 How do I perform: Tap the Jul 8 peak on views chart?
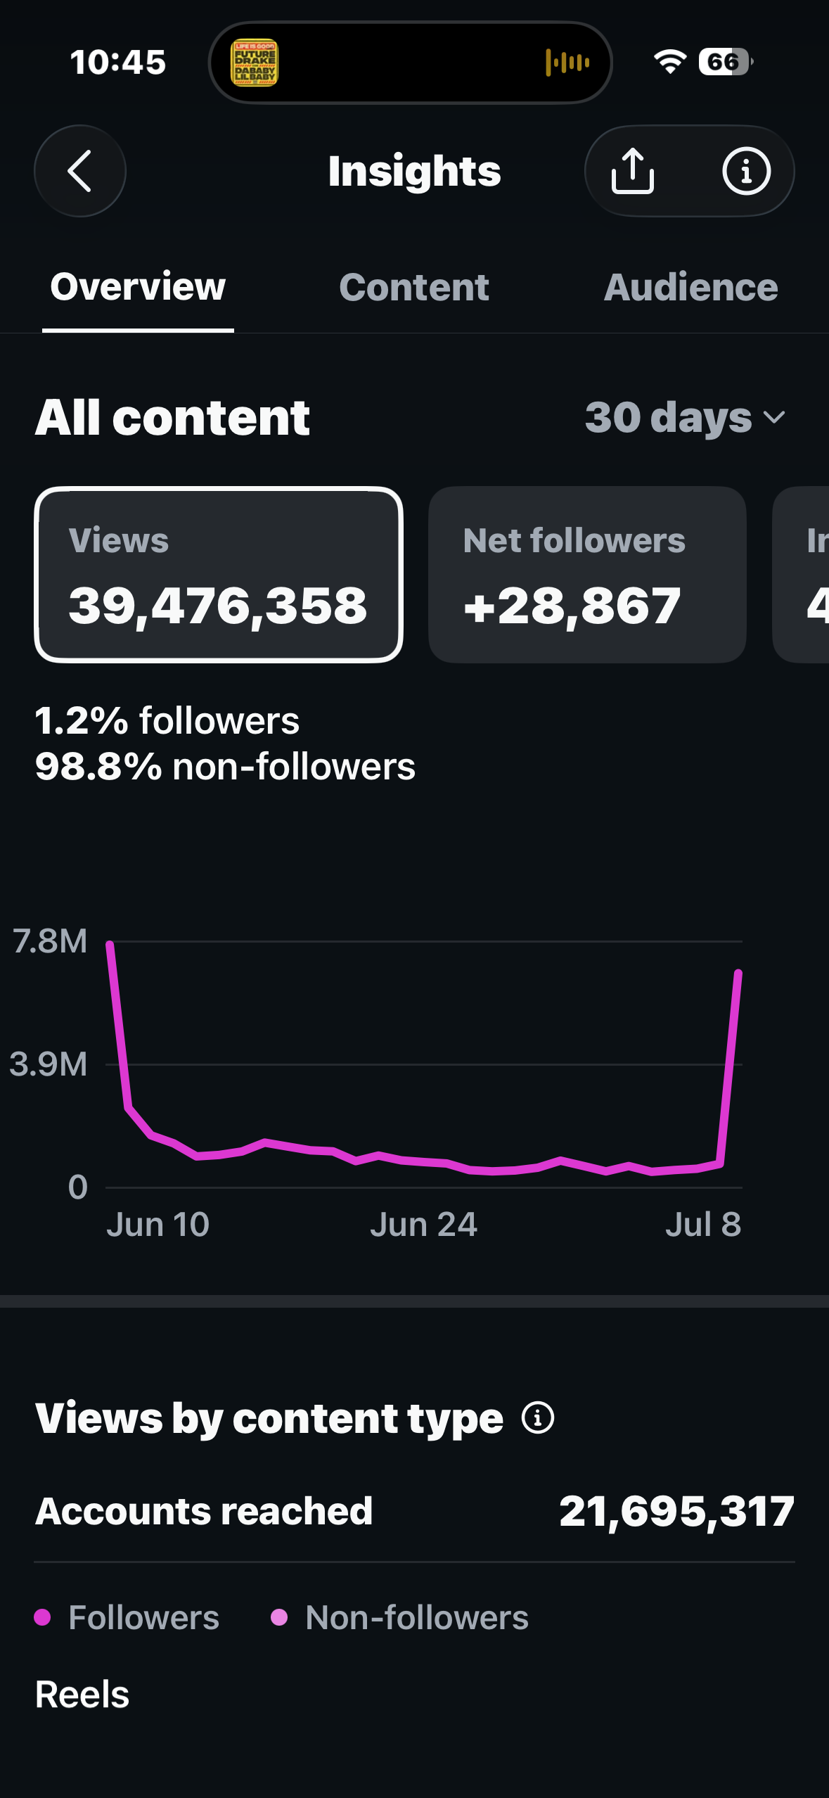[x=738, y=973]
